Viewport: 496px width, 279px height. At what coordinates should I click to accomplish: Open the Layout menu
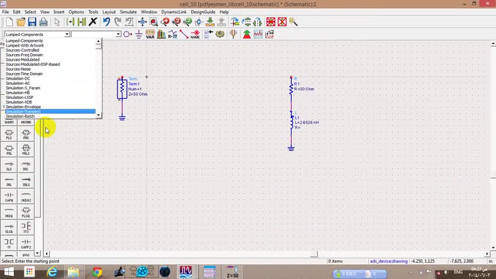pyautogui.click(x=109, y=12)
